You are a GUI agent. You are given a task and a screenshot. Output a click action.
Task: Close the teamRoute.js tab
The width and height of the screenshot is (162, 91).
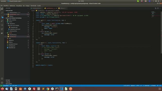coord(56,8)
